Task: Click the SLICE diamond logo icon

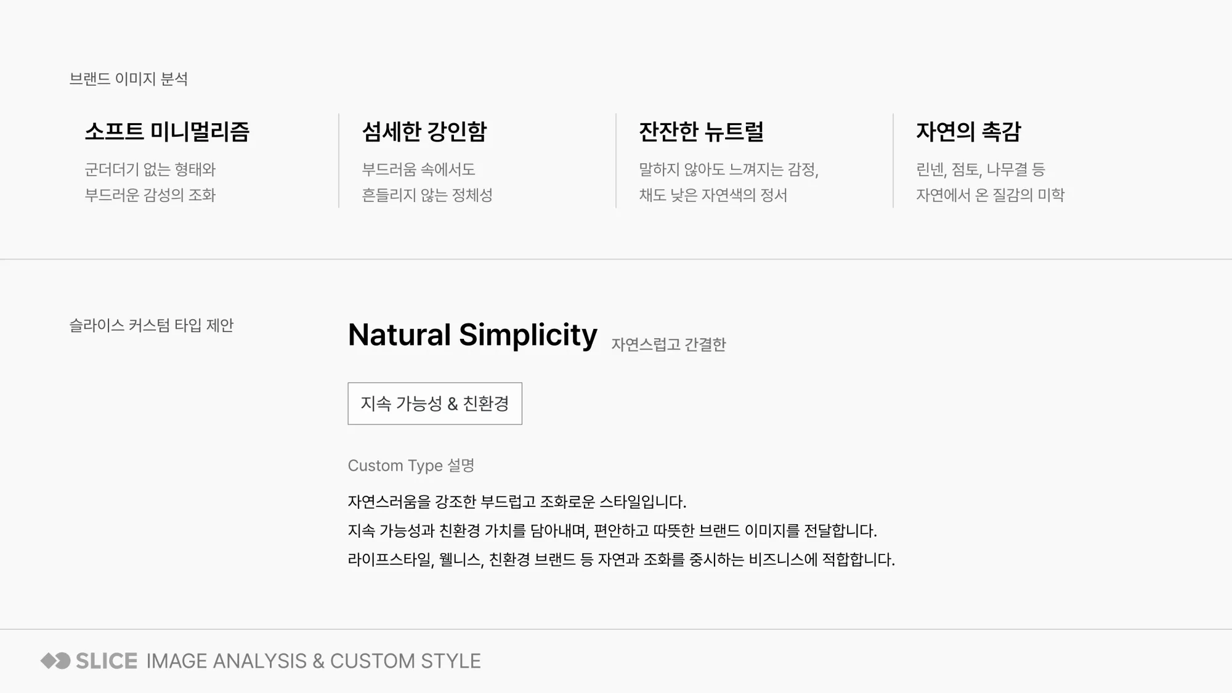Action: (55, 661)
